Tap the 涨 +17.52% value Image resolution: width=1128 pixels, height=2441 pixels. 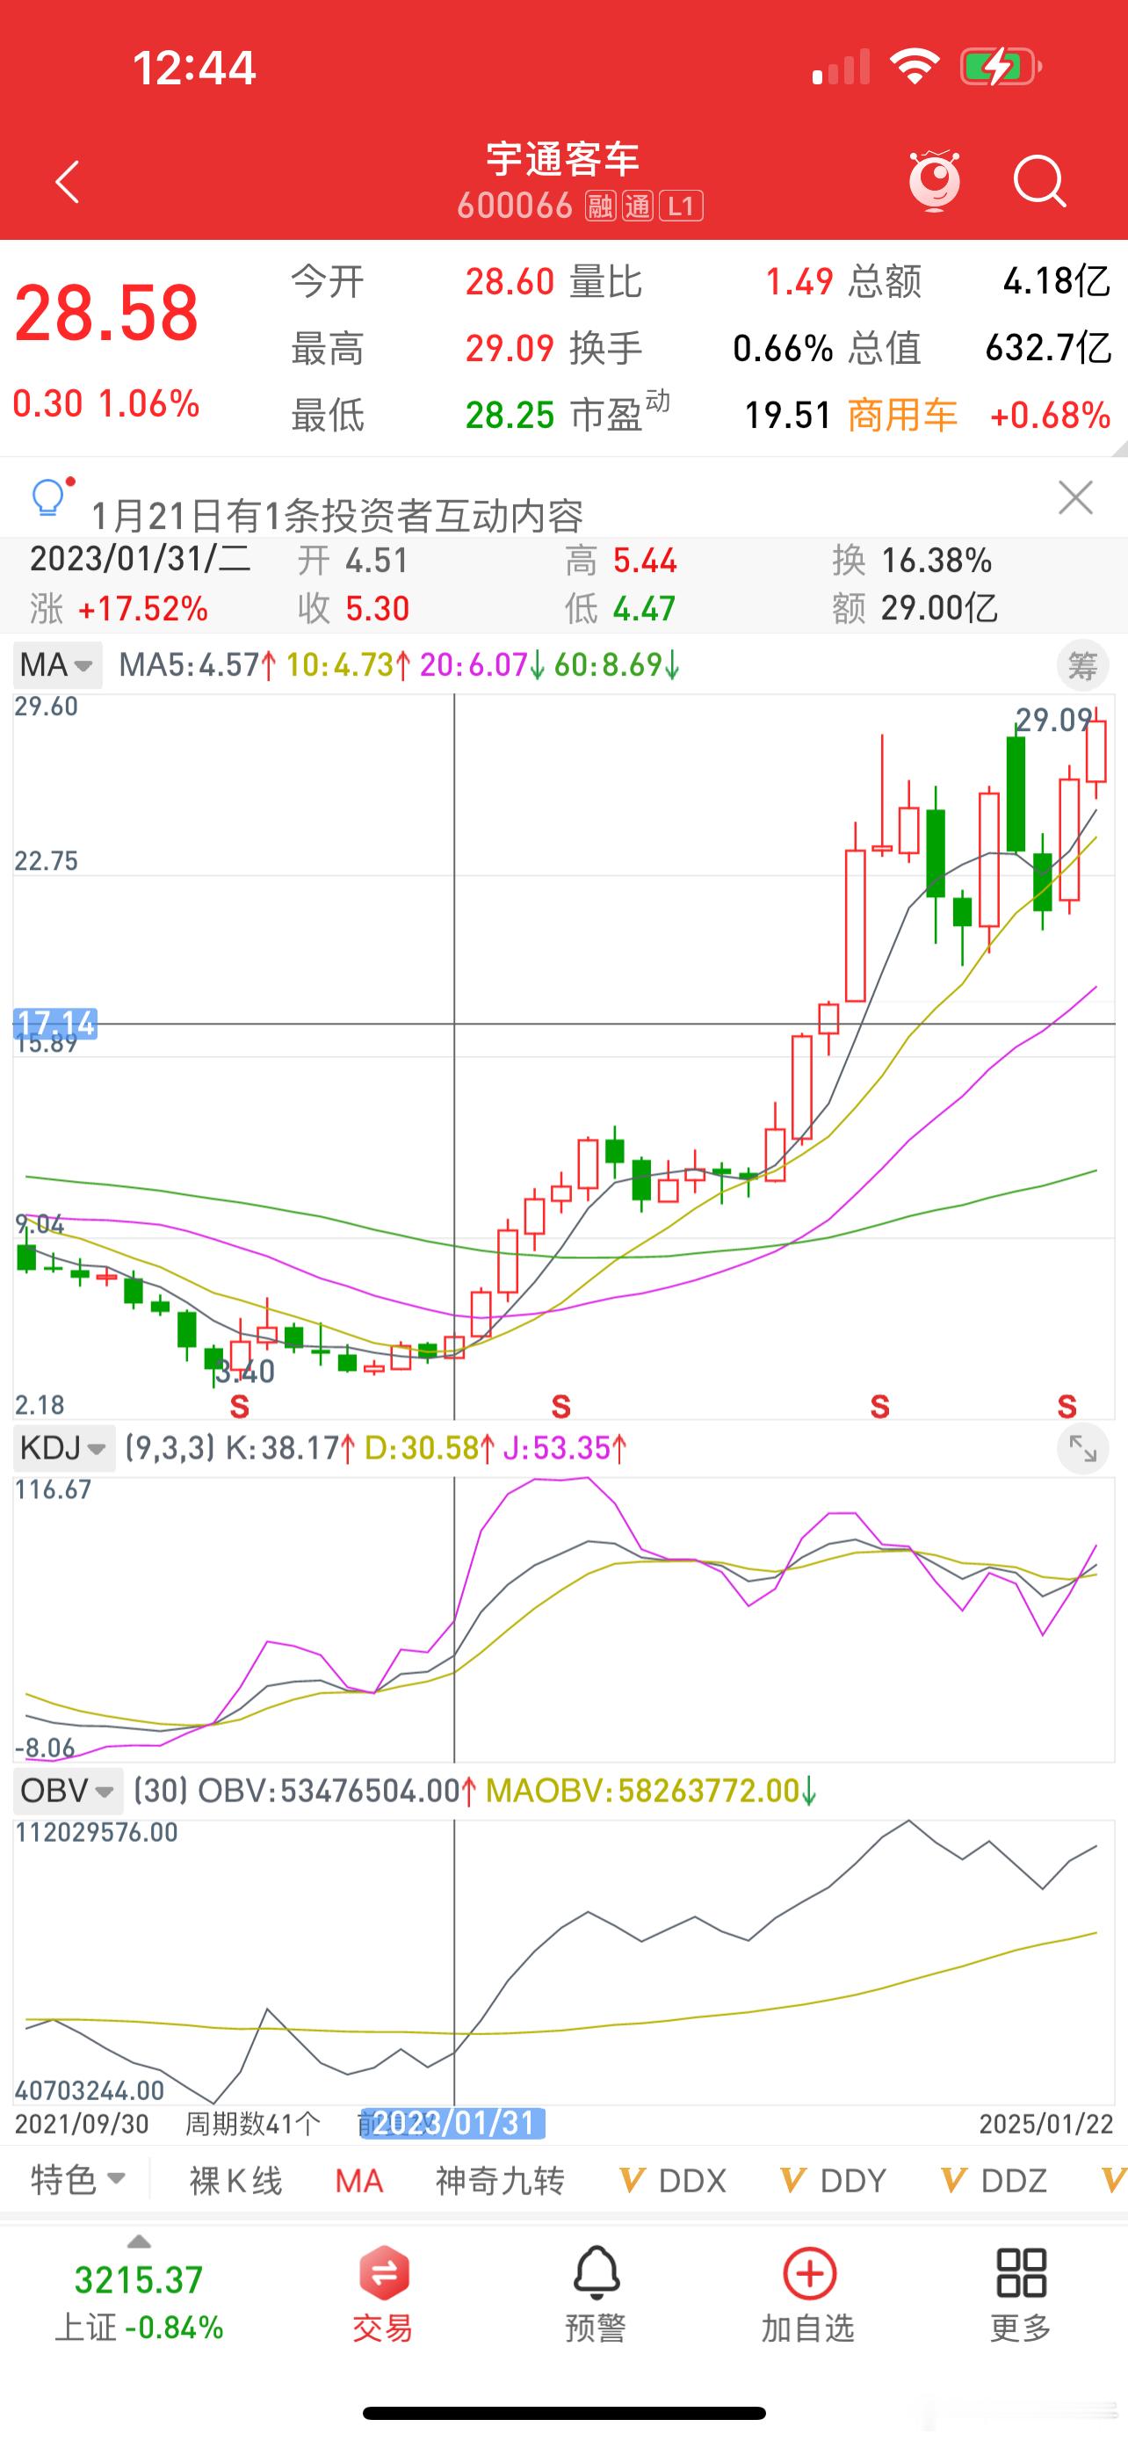[143, 608]
